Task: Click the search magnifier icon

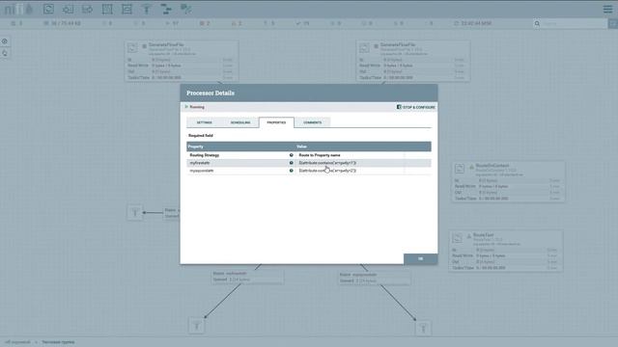Action: point(537,23)
